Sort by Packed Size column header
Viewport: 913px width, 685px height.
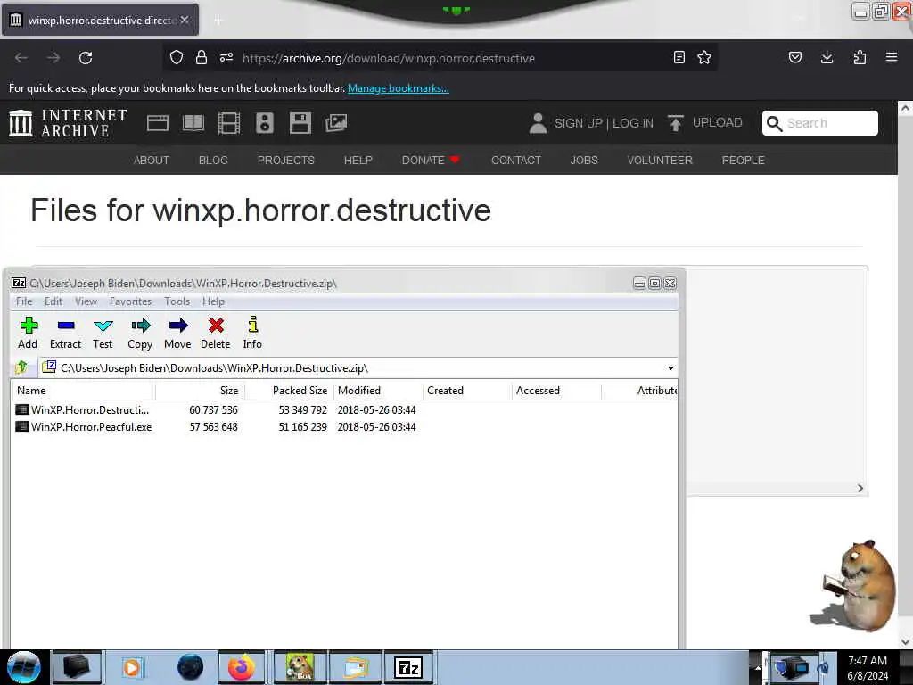tap(289, 391)
